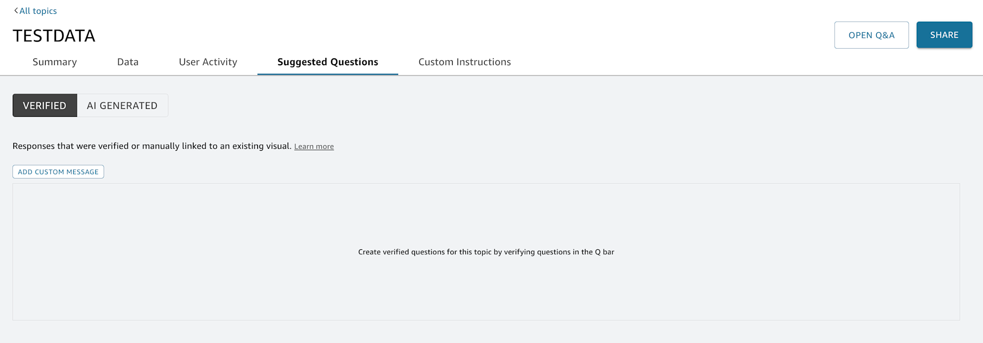The width and height of the screenshot is (983, 343).
Task: Click the back chevron beside All topics
Action: pos(16,10)
